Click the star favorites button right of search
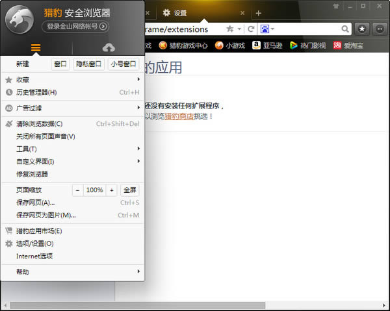This screenshot has width=390, height=311. (x=362, y=29)
